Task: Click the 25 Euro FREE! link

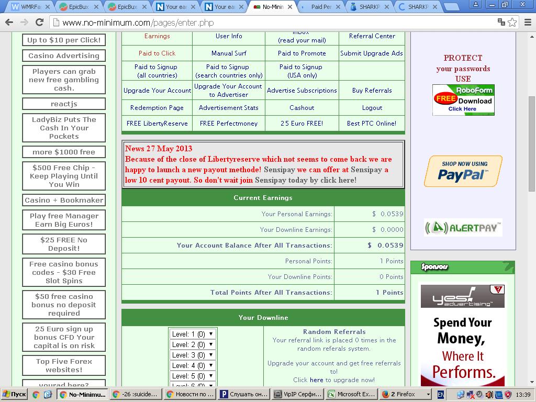Action: point(302,124)
